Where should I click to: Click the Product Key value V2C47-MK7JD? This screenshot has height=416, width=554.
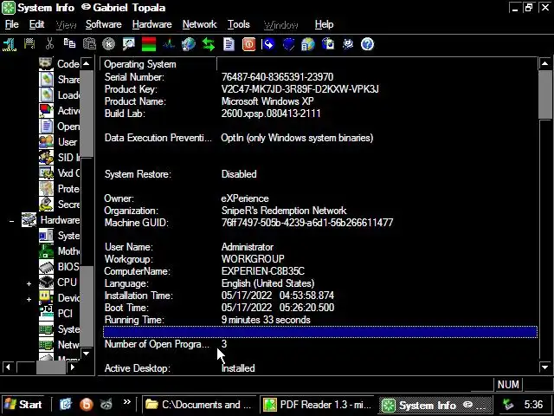300,89
